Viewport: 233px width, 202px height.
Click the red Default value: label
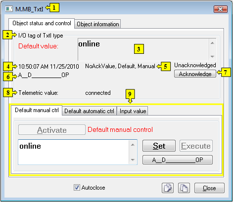(x=38, y=46)
